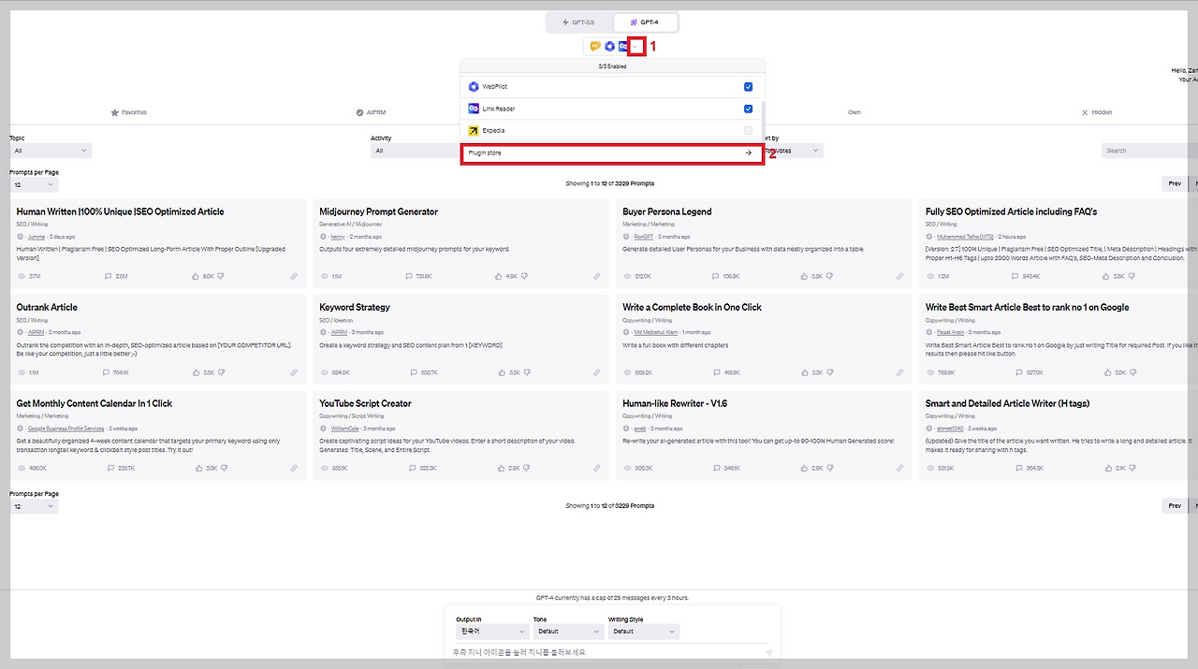Copy link of Keyword Strategy
This screenshot has height=669, width=1198.
click(x=597, y=371)
